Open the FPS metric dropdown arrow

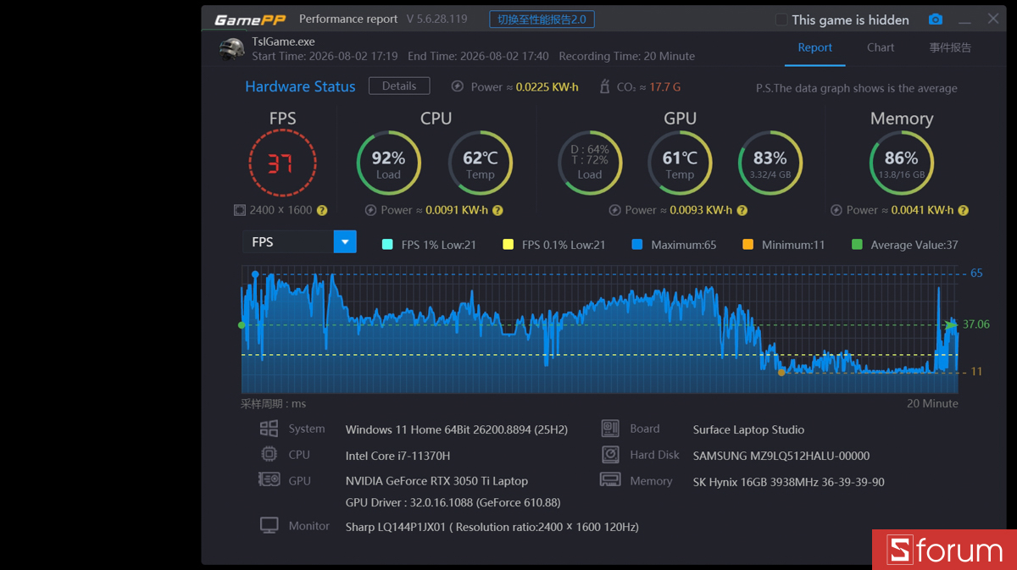click(345, 242)
